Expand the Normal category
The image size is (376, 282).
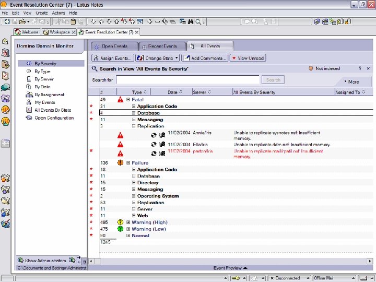click(x=128, y=236)
